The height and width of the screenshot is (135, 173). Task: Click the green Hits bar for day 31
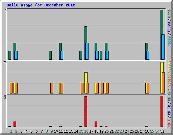point(162,22)
